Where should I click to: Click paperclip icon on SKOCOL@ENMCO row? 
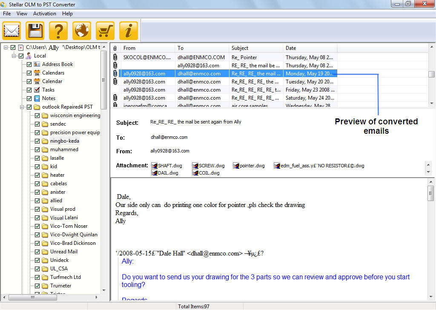point(115,57)
